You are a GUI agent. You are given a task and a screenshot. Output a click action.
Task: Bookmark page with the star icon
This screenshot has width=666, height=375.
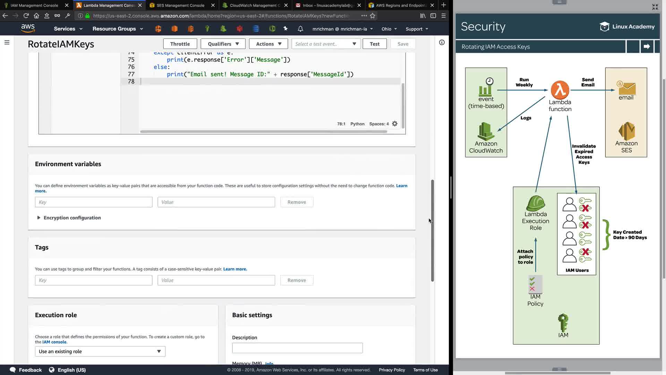click(x=373, y=16)
